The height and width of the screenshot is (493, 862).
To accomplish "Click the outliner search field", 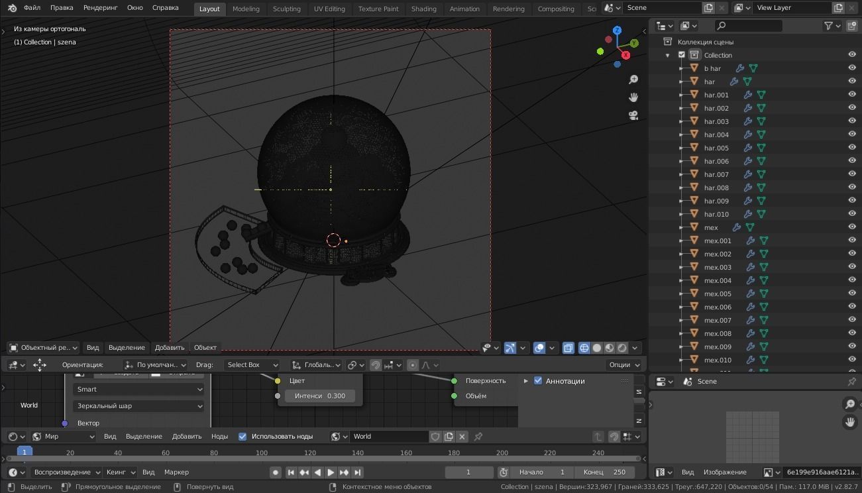I will pos(749,26).
